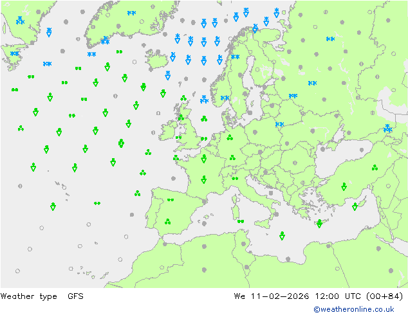Click the rain symbol over northern Germany
Screen dimensions: 408x315
[x=230, y=137]
